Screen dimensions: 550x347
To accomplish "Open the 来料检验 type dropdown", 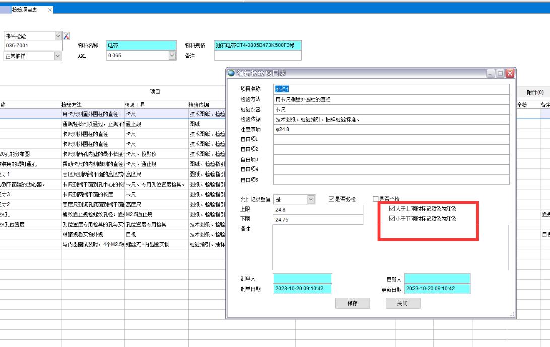I will [58, 36].
